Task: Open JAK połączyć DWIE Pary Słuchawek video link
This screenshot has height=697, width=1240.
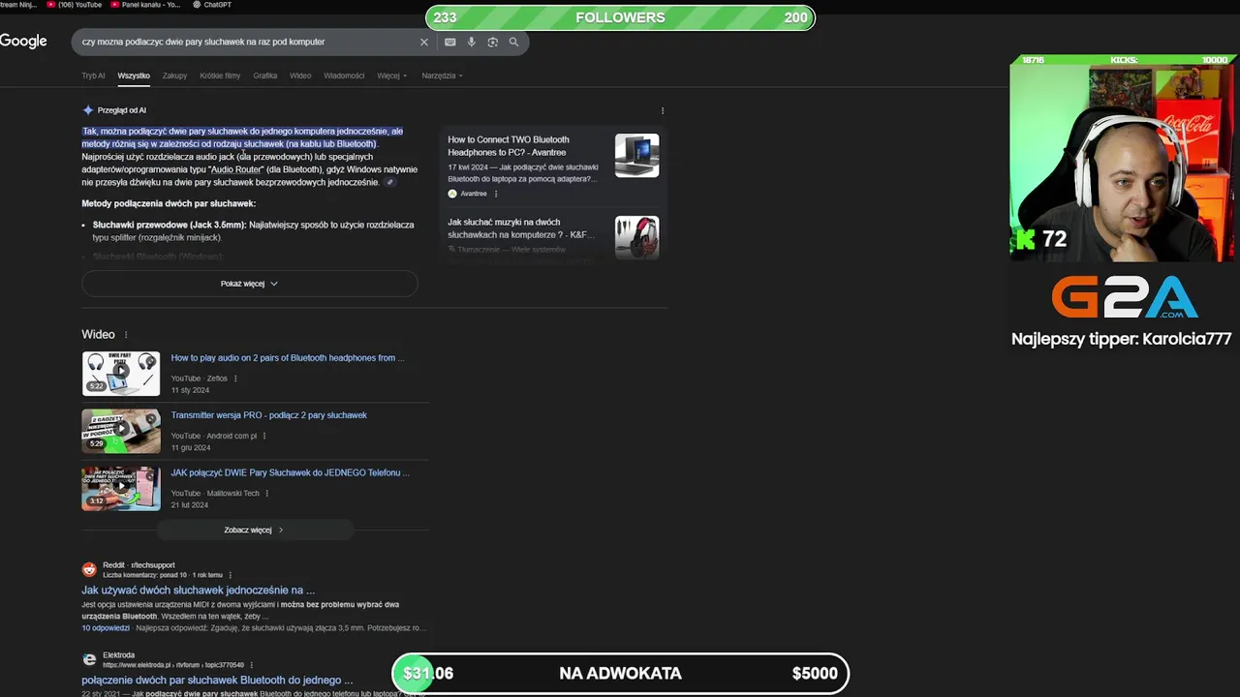Action: pyautogui.click(x=291, y=473)
